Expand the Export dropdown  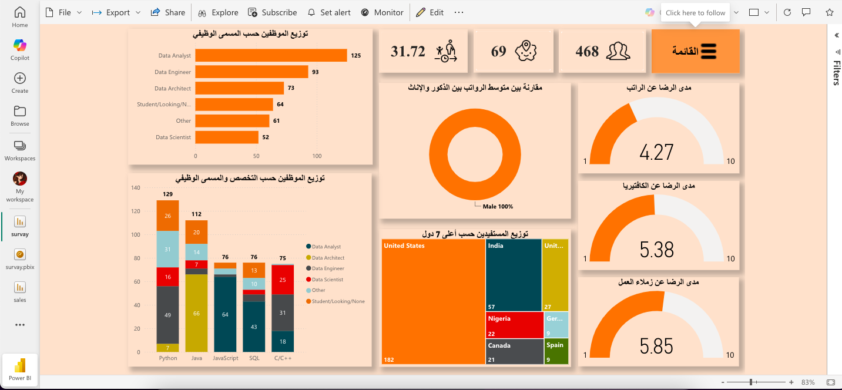pyautogui.click(x=116, y=12)
